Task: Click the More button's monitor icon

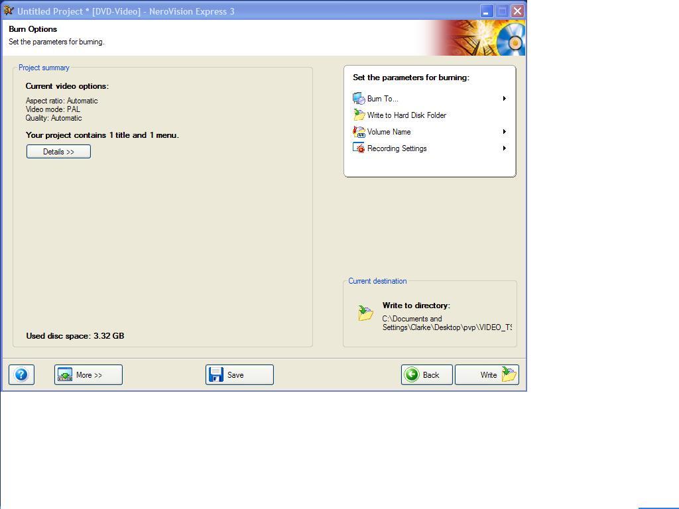Action: coord(65,374)
